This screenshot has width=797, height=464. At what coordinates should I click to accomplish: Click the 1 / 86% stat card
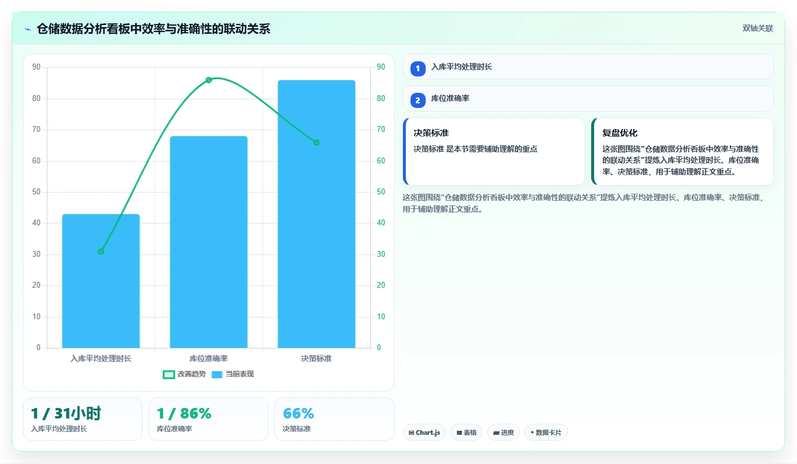[x=208, y=419]
